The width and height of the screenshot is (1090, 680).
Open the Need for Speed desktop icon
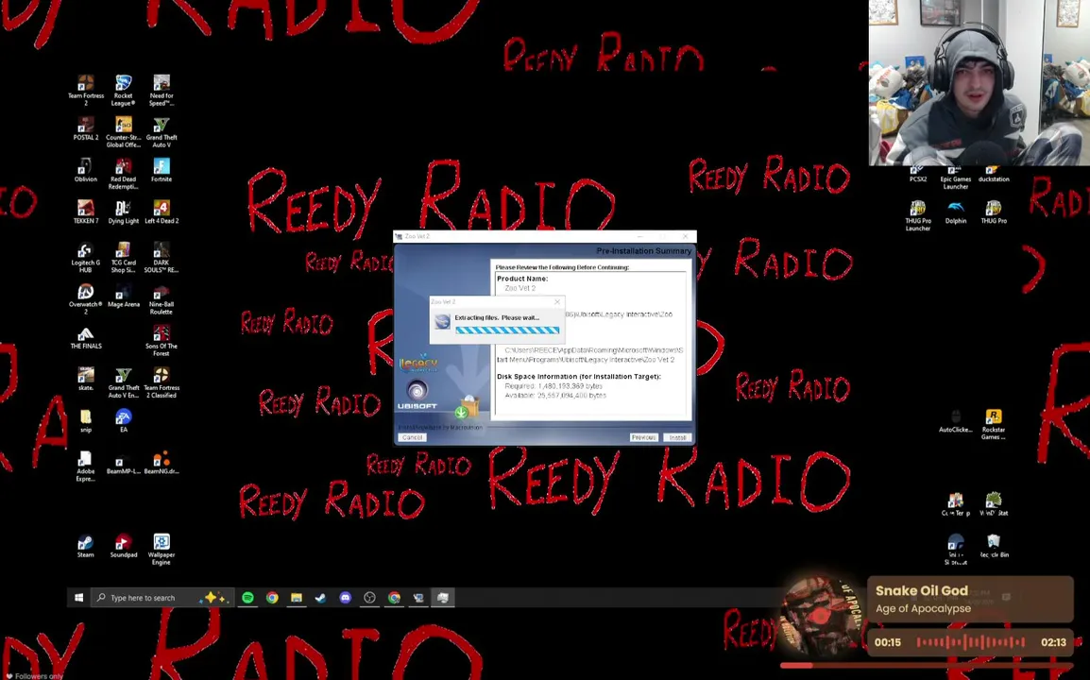coord(162,91)
